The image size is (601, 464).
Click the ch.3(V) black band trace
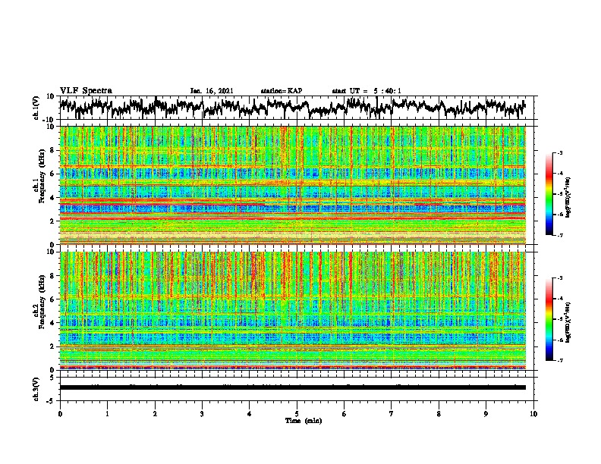[293, 387]
